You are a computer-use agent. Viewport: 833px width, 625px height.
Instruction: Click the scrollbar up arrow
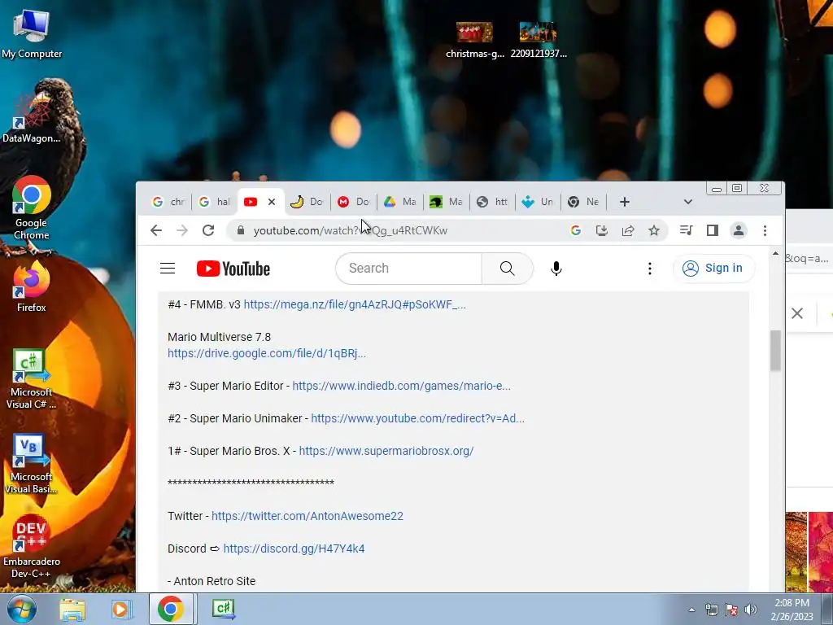775,254
